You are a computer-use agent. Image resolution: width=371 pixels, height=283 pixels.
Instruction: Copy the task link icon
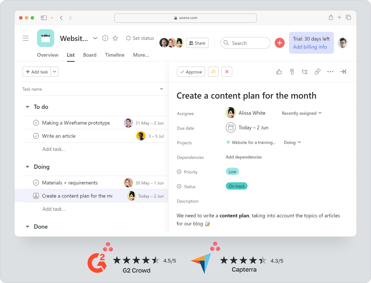317,72
